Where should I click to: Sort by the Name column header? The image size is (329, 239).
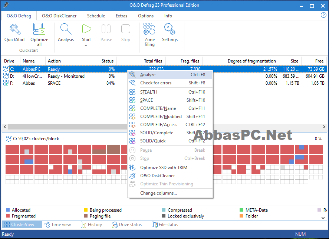33,61
